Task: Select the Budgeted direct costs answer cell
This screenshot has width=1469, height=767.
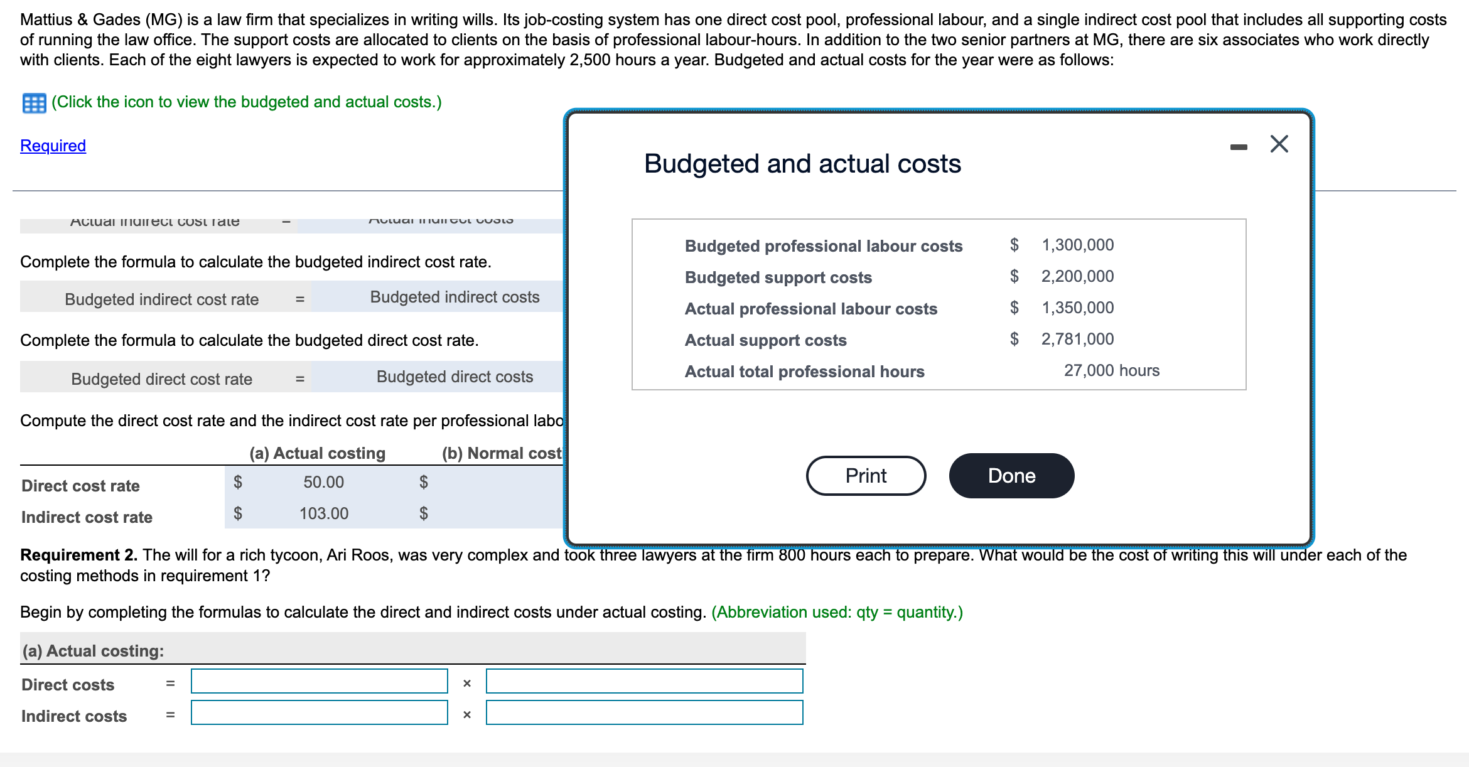Action: (x=454, y=377)
